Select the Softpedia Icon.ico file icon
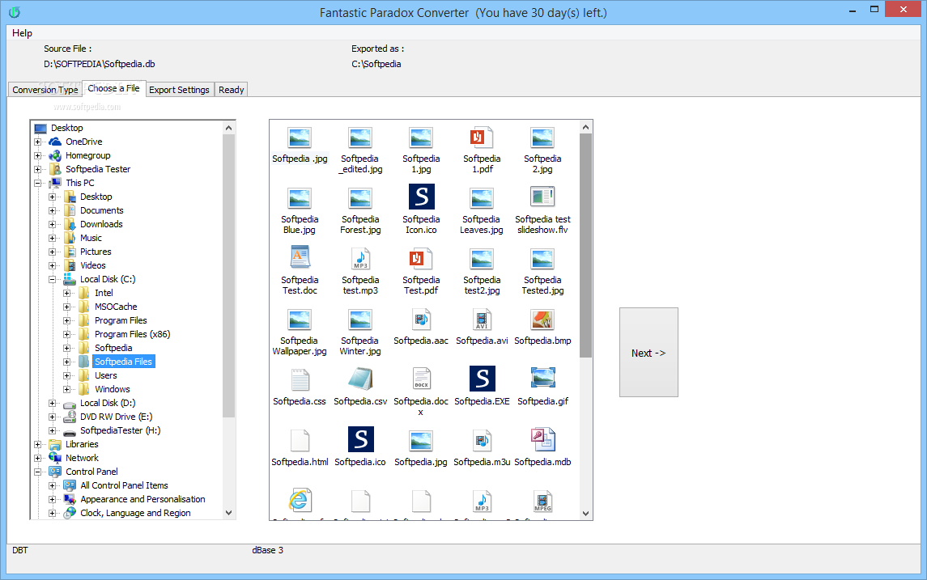Screen dimensions: 927x580 pos(421,197)
